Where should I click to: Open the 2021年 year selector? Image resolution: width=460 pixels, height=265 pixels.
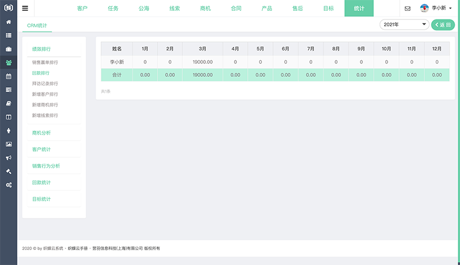pos(404,25)
